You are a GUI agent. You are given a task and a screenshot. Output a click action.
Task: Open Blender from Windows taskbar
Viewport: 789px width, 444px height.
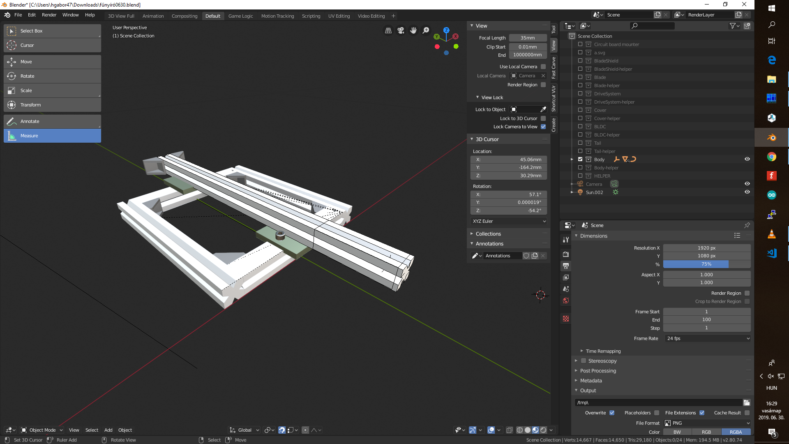pyautogui.click(x=771, y=137)
